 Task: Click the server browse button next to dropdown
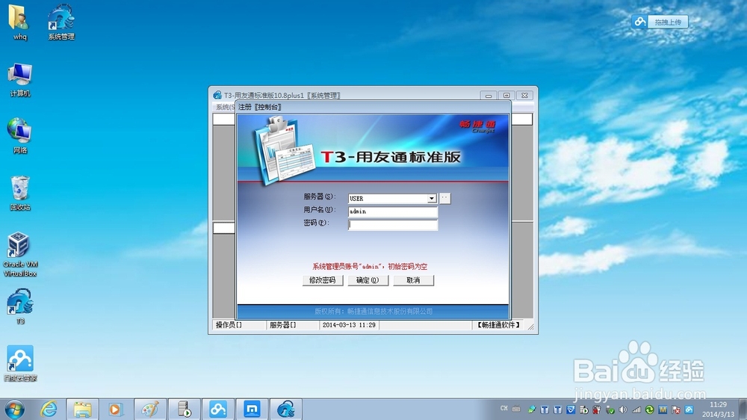444,198
